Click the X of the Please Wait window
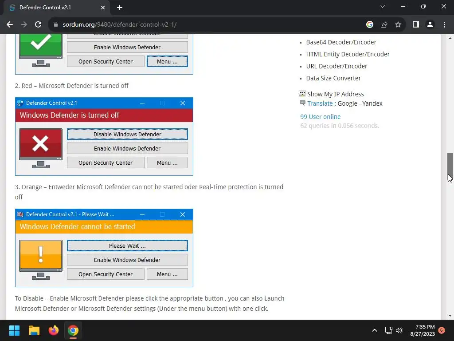The width and height of the screenshot is (454, 341). 182,214
